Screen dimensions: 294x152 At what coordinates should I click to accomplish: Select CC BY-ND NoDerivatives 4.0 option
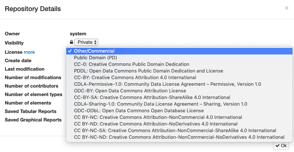point(179,124)
